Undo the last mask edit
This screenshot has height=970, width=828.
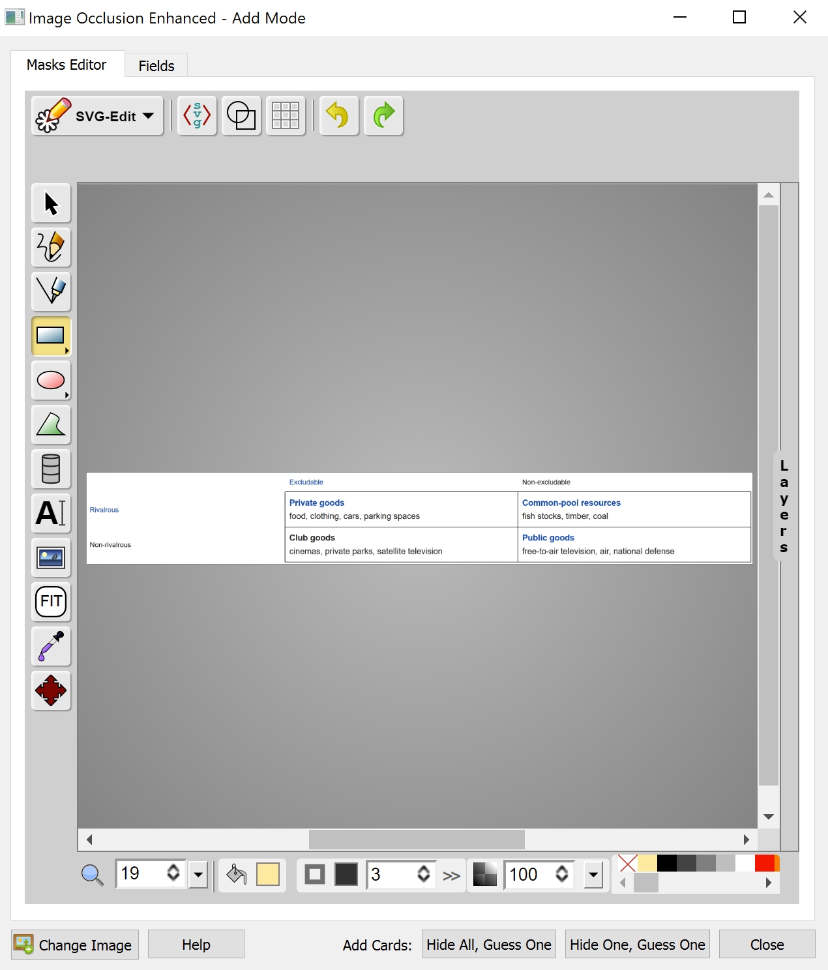(x=338, y=115)
